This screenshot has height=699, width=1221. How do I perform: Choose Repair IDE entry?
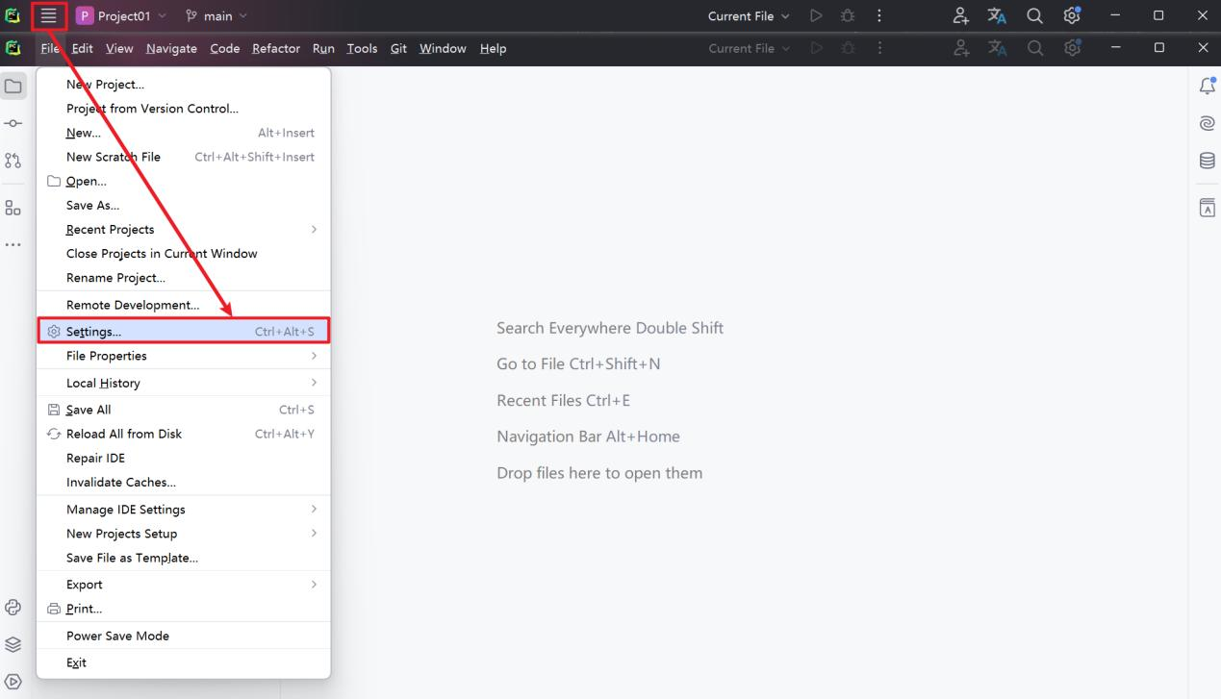click(x=183, y=458)
